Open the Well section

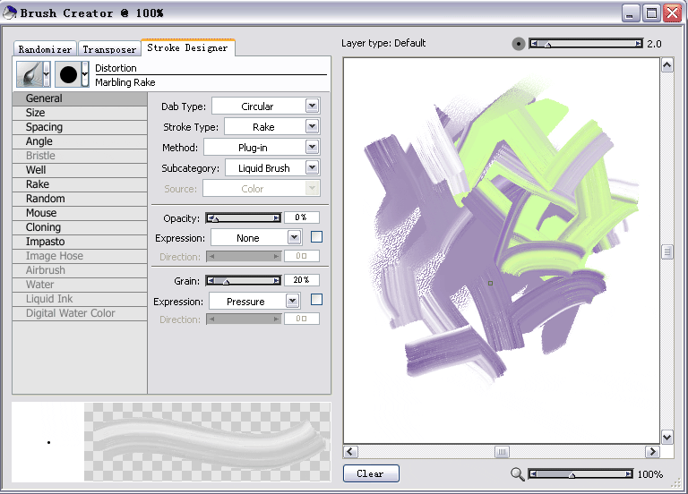click(x=80, y=170)
